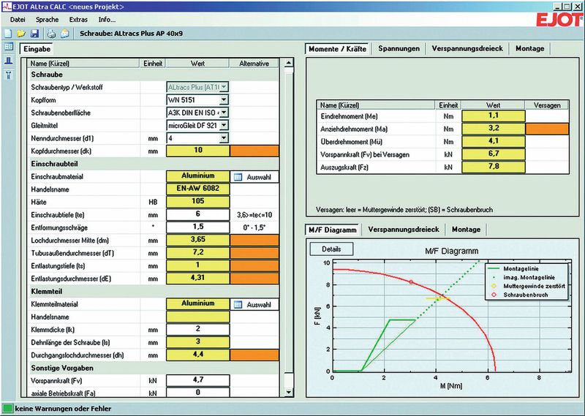
Task: Switch to the Spannungen tab
Action: tap(399, 48)
